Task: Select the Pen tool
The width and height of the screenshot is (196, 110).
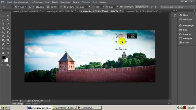Action: tap(3, 45)
